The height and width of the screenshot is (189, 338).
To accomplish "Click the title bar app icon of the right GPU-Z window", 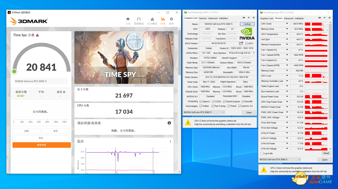I will click(261, 13).
